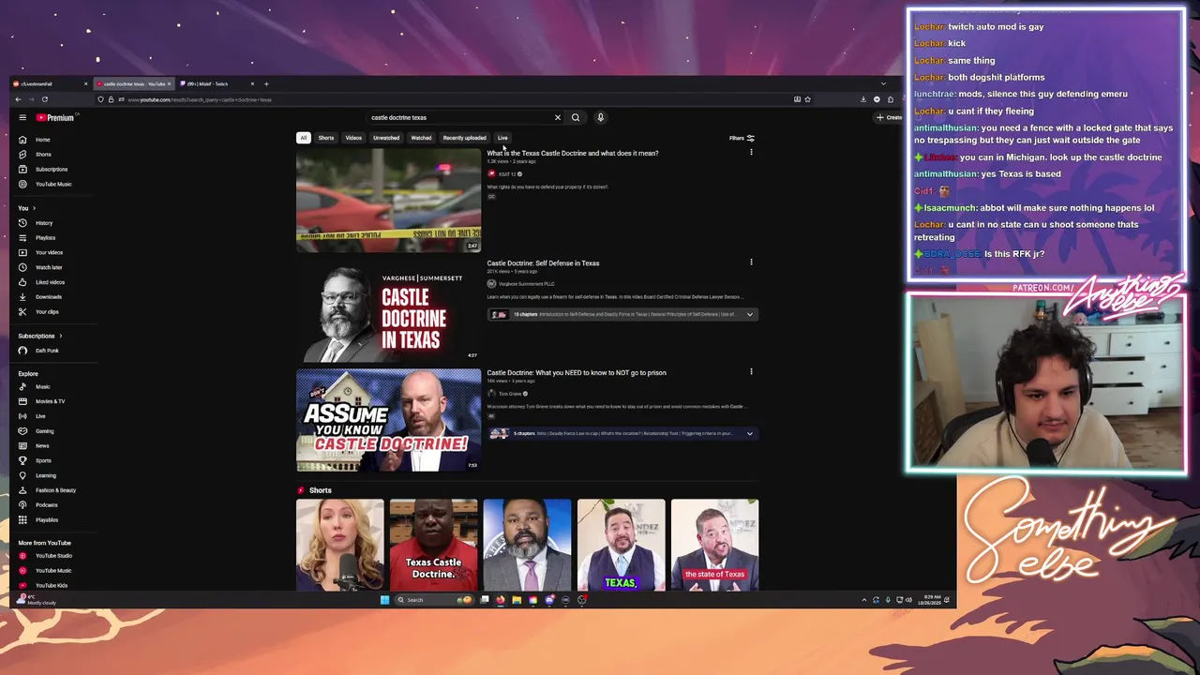Go back with browser back arrow

click(x=18, y=99)
